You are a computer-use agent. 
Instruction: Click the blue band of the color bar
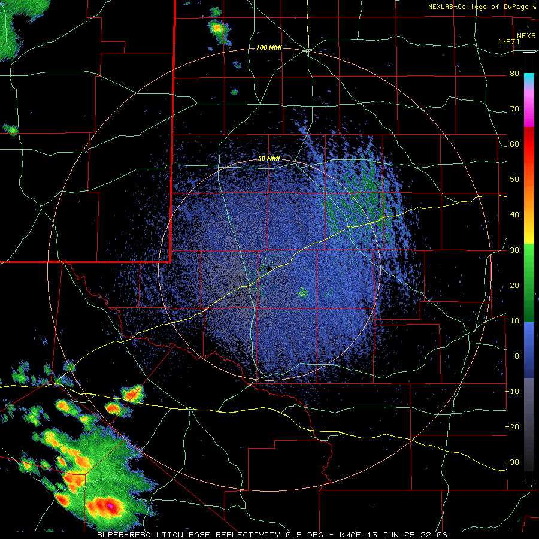[x=529, y=350]
